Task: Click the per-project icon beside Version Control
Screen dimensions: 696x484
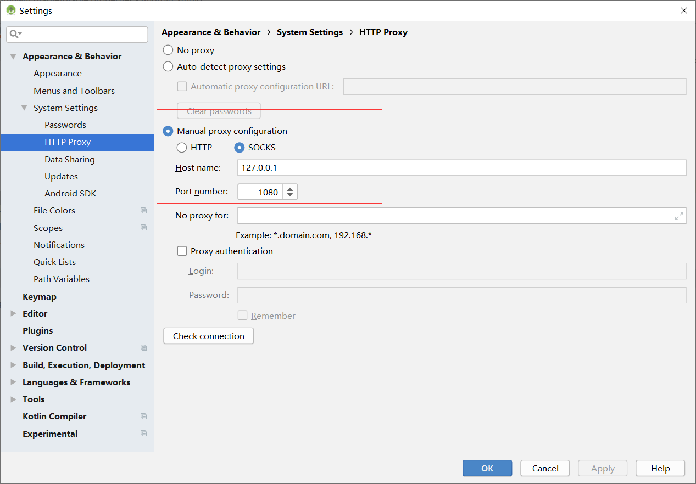Action: pos(143,347)
